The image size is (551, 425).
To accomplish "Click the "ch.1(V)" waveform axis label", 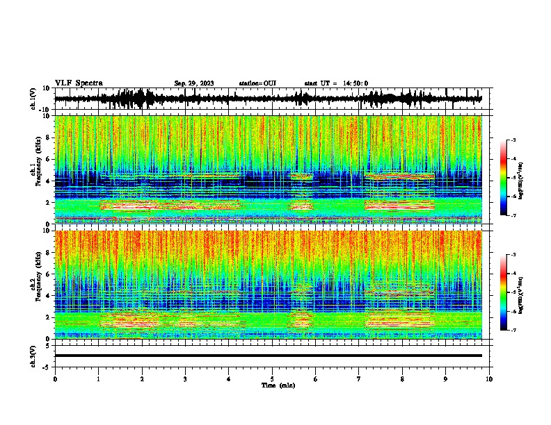I will (x=33, y=99).
